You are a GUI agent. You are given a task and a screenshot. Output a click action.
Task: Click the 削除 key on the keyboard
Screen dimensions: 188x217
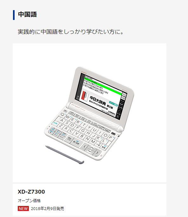pos(104,147)
